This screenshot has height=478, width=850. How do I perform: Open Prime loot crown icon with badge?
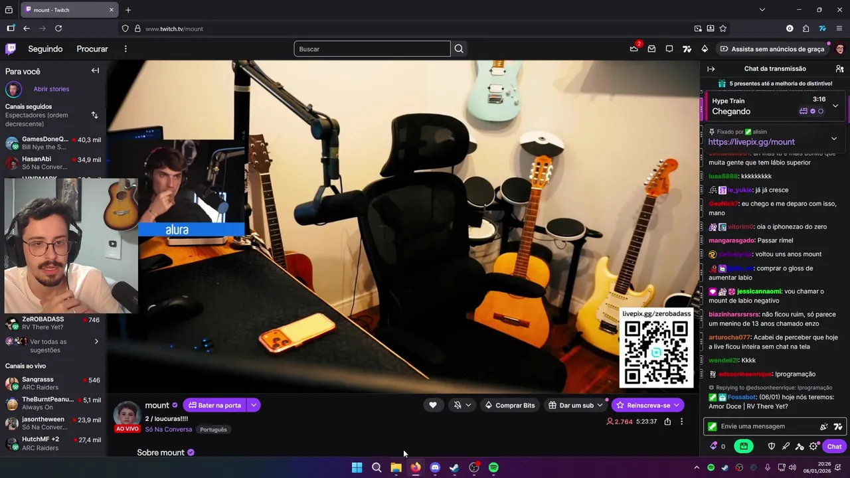click(634, 48)
